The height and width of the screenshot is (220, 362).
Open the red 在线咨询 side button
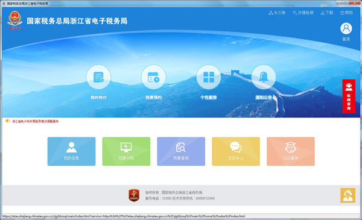coord(349,96)
